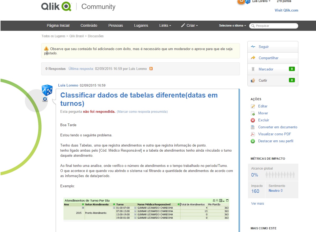The width and height of the screenshot is (316, 232).
Task: Click the Marcador bookmark icon
Action: coord(253,69)
